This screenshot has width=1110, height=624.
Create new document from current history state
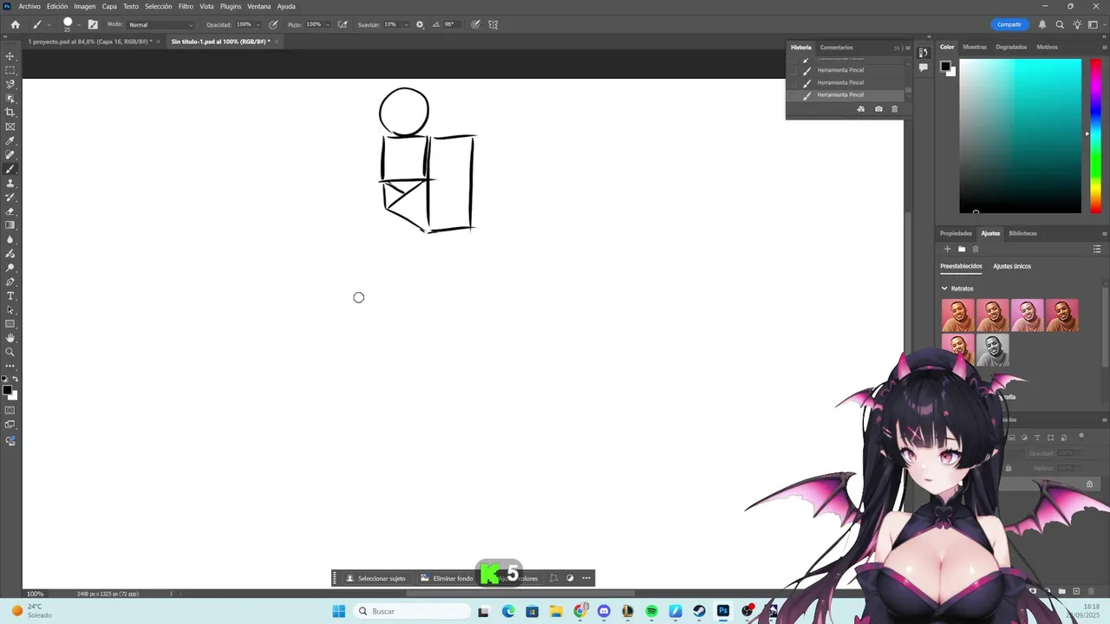[x=860, y=109]
